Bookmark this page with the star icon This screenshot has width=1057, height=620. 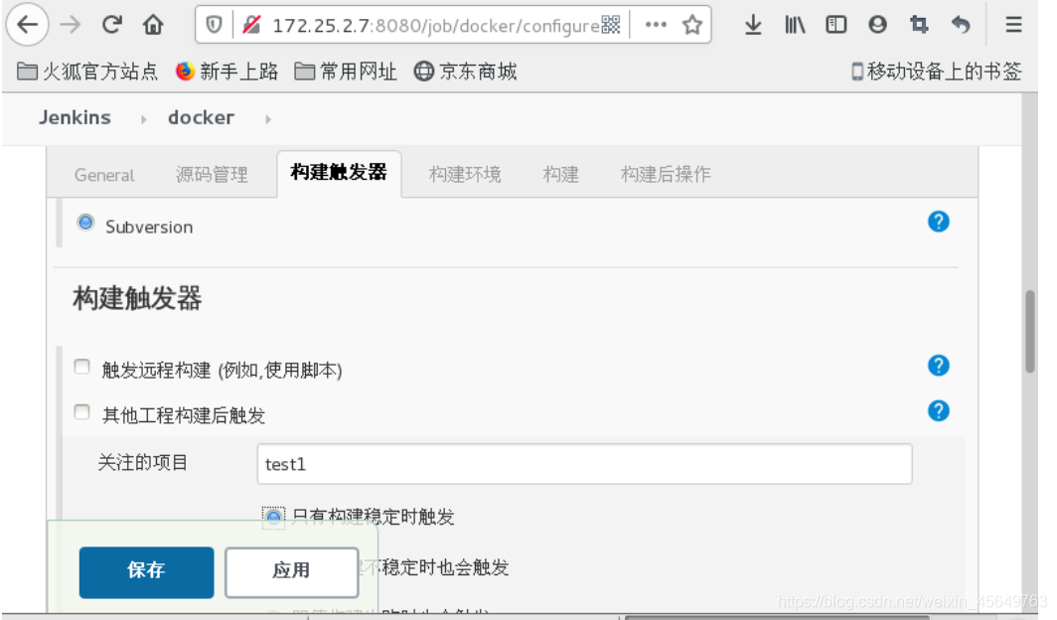695,25
